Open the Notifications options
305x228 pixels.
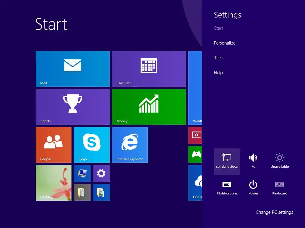(x=227, y=188)
